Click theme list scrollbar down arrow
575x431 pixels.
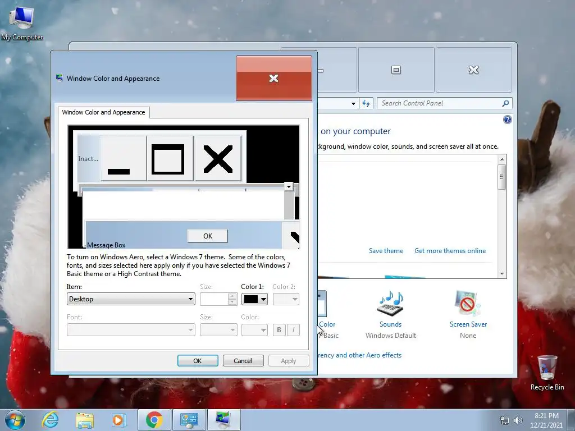[502, 274]
